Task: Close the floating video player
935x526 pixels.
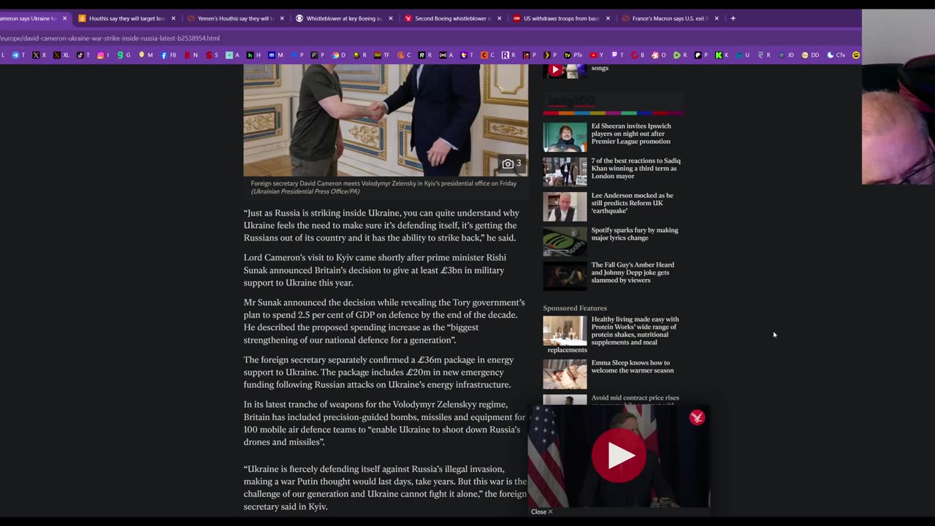Action: (542, 511)
